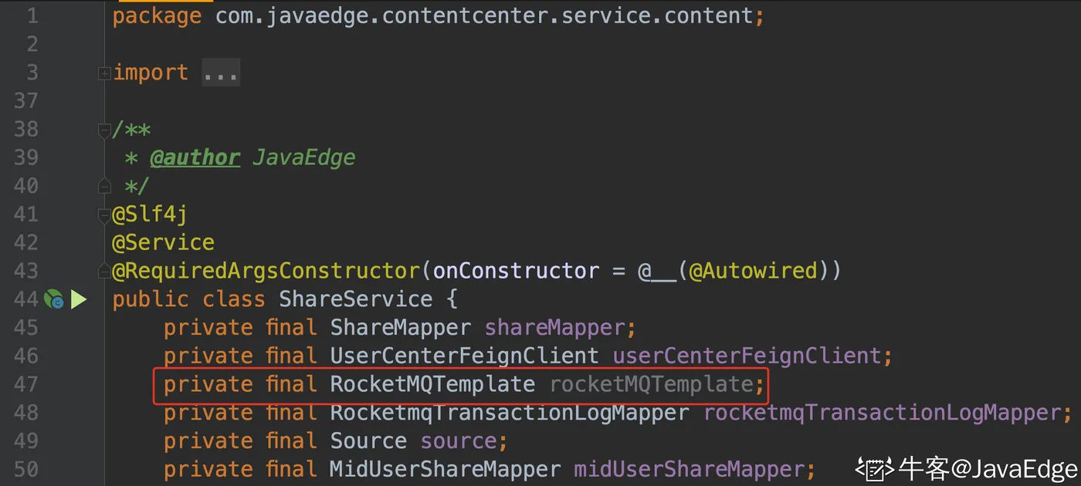Click the RocketMQTemplate type name

point(432,384)
